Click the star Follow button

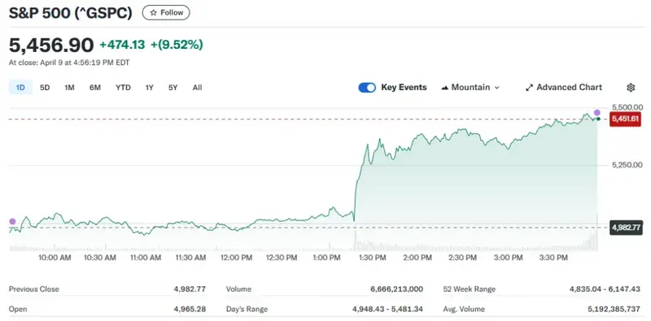tap(166, 13)
